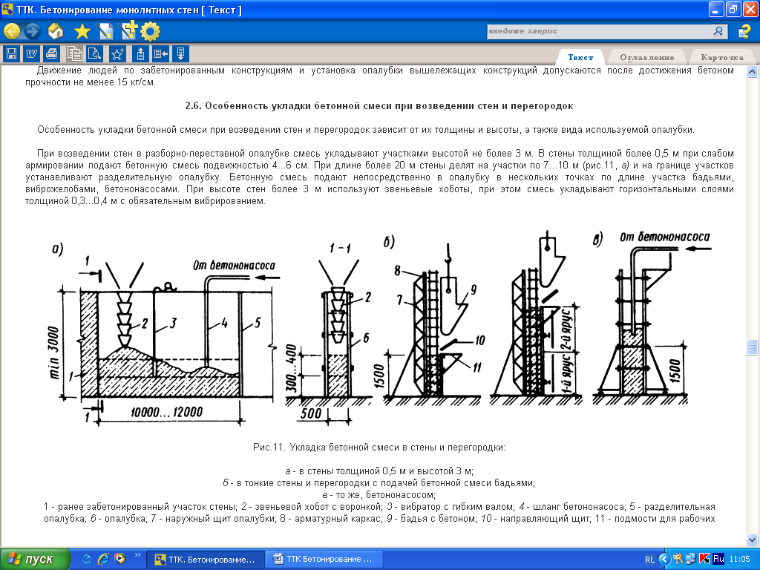Click the vertical scrollbar thumb
Screen dimensions: 760x570
click(x=753, y=347)
